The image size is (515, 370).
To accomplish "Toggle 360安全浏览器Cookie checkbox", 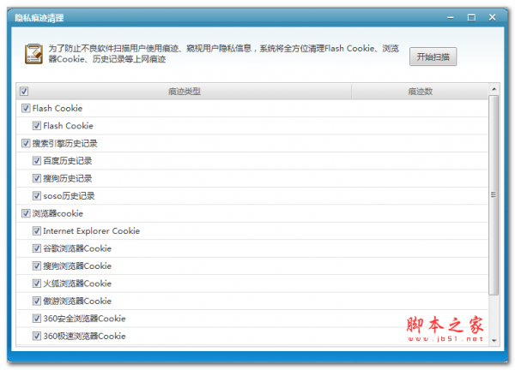I will coord(36,319).
